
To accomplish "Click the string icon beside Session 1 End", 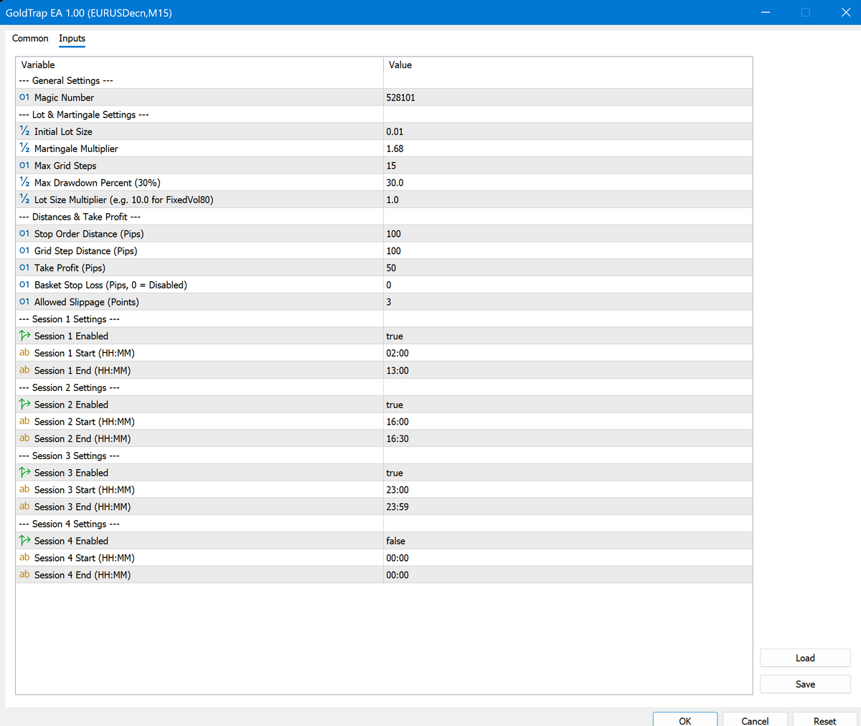I will coord(24,370).
